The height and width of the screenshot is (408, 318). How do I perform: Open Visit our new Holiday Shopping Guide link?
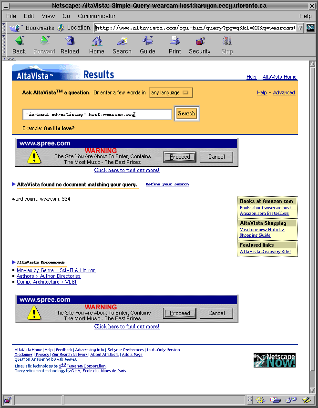[x=262, y=233]
